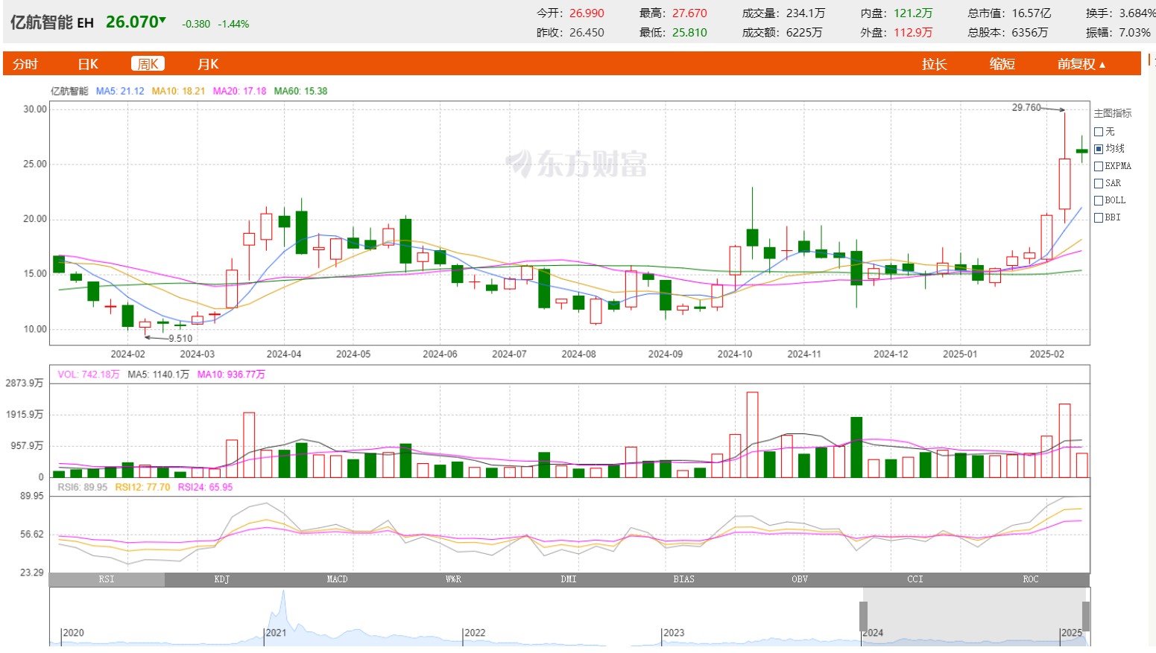This screenshot has height=653, width=1156.
Task: Select the MACD indicator tab
Action: pos(338,579)
